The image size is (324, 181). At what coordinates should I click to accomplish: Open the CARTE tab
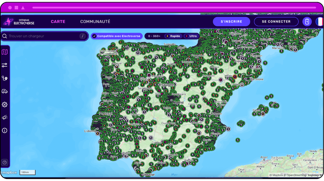click(58, 21)
